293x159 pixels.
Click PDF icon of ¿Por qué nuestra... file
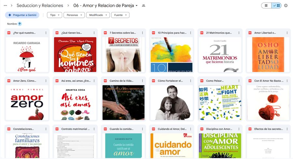[x=9, y=33]
